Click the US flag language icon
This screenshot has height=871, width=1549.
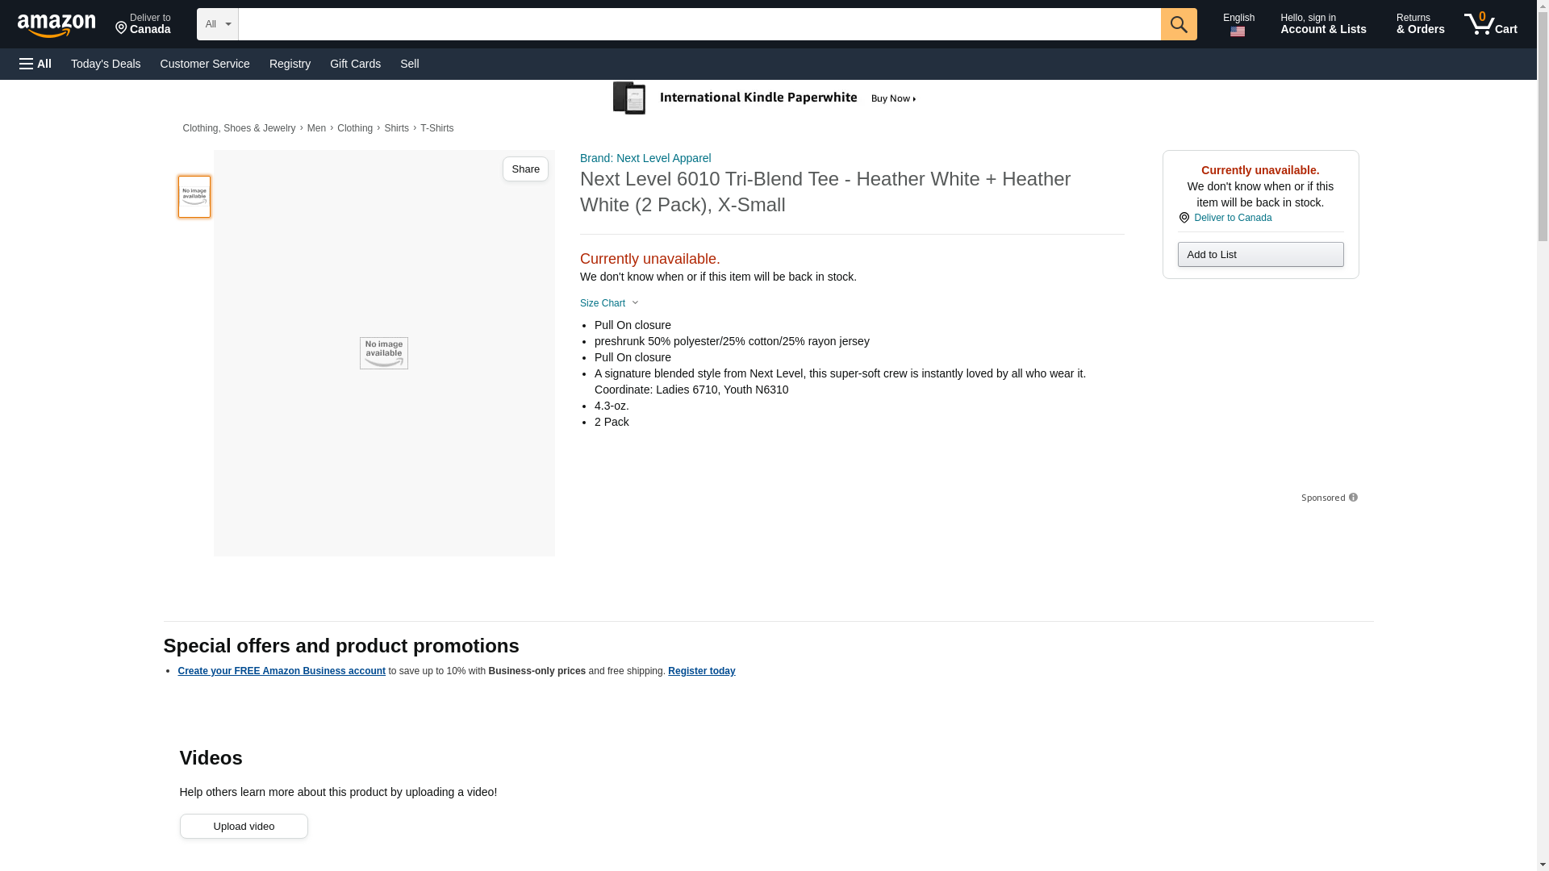pos(1237,32)
